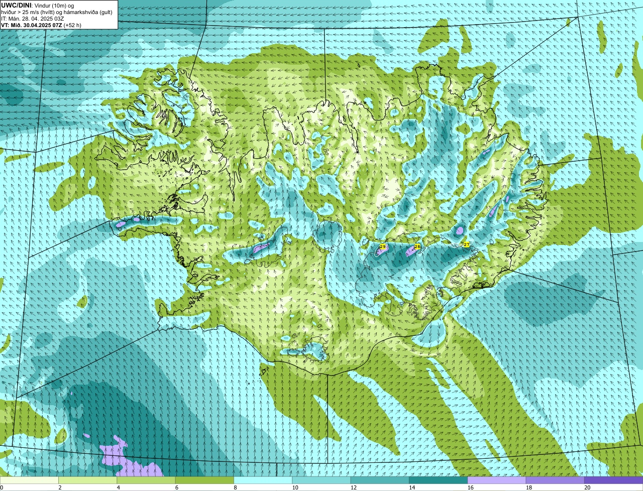Click the legend label '10'
This screenshot has height=491, width=643.
[295, 487]
